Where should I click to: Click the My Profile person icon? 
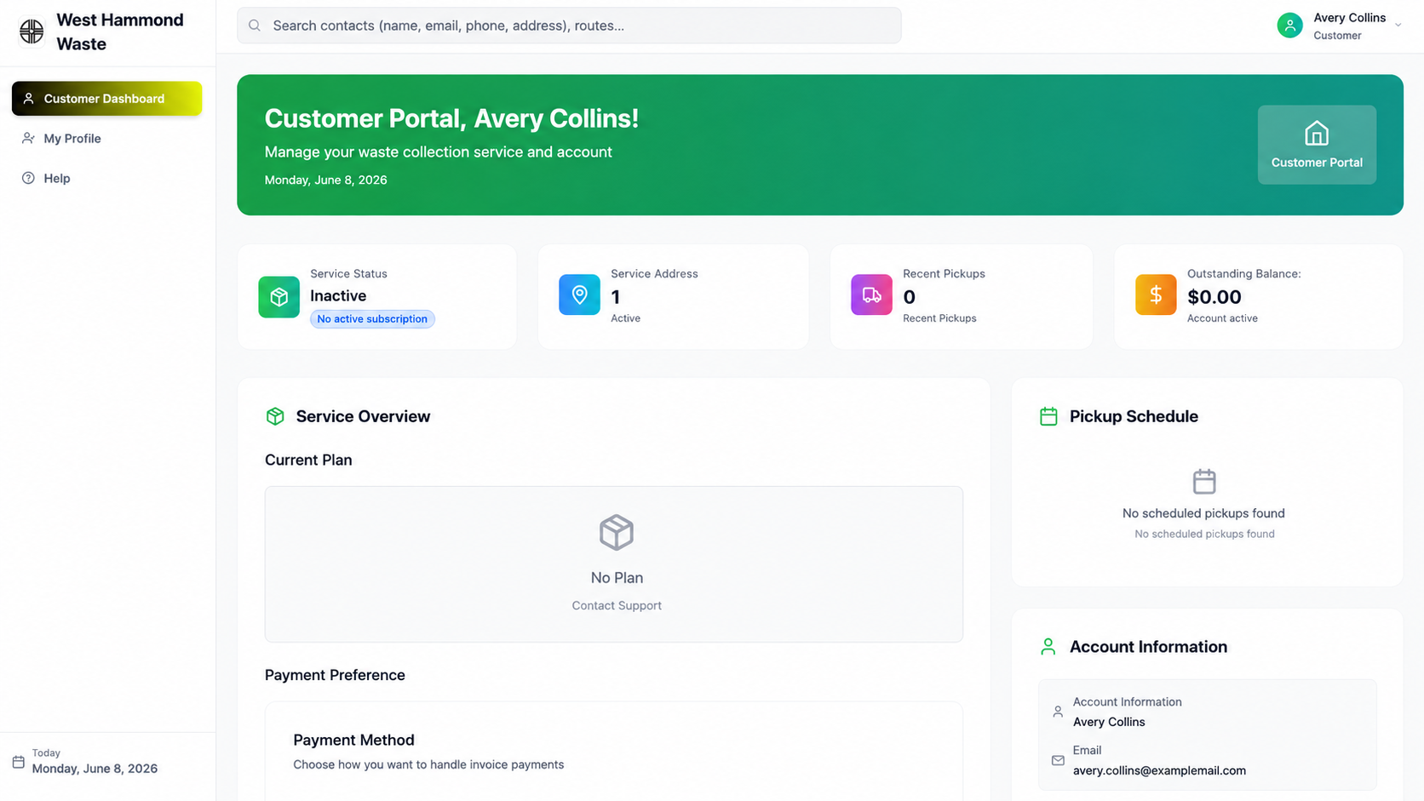pos(28,138)
